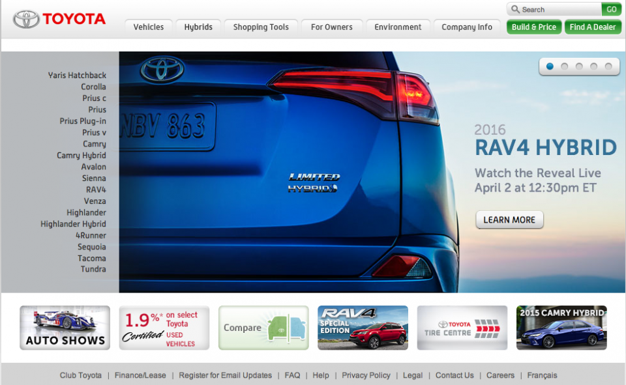Open the Toyota Tire Centre tile
Screen dimensions: 626x385
tap(462, 328)
